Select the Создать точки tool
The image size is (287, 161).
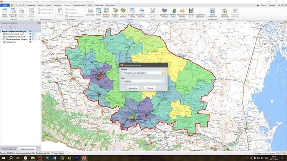(x=115, y=13)
